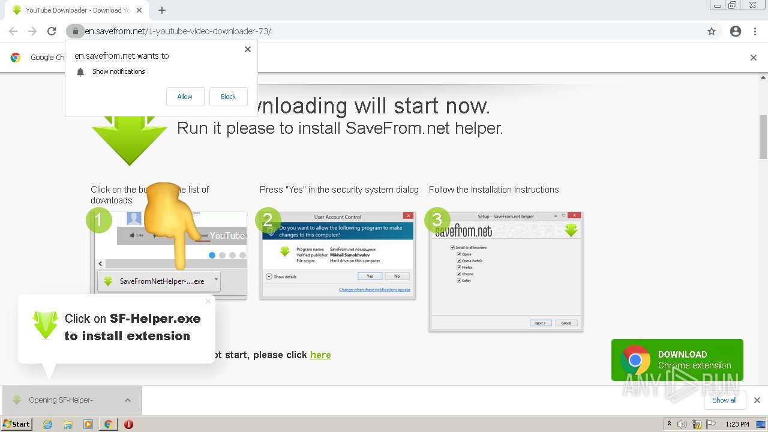The image size is (768, 432).
Task: Click the system clock showing 1:23 PM
Action: (737, 424)
